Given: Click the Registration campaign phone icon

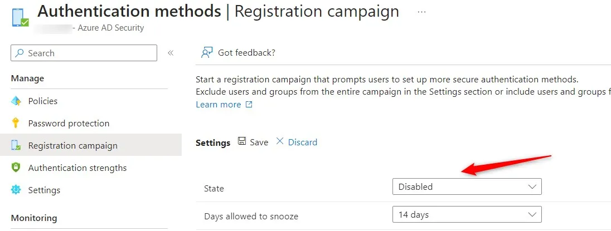Looking at the screenshot, I should point(16,146).
